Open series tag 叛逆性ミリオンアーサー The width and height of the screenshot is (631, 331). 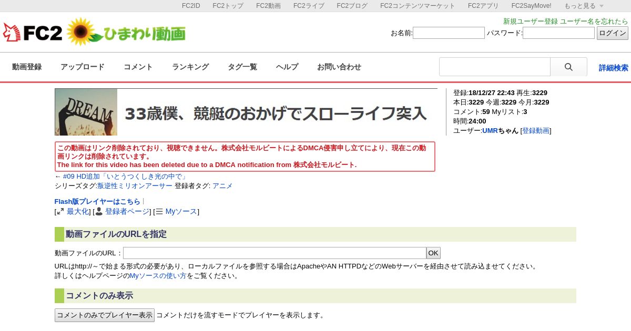click(x=135, y=185)
